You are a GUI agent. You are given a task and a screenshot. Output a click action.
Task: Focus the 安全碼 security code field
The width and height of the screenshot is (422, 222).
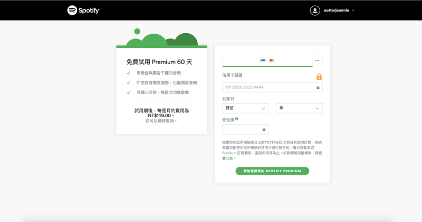point(245,129)
